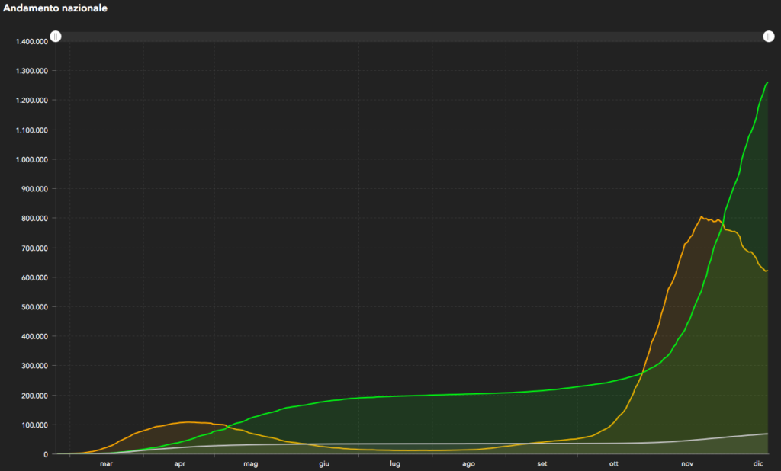Click the orange curve's April peak
This screenshot has width=781, height=471.
pyautogui.click(x=188, y=421)
